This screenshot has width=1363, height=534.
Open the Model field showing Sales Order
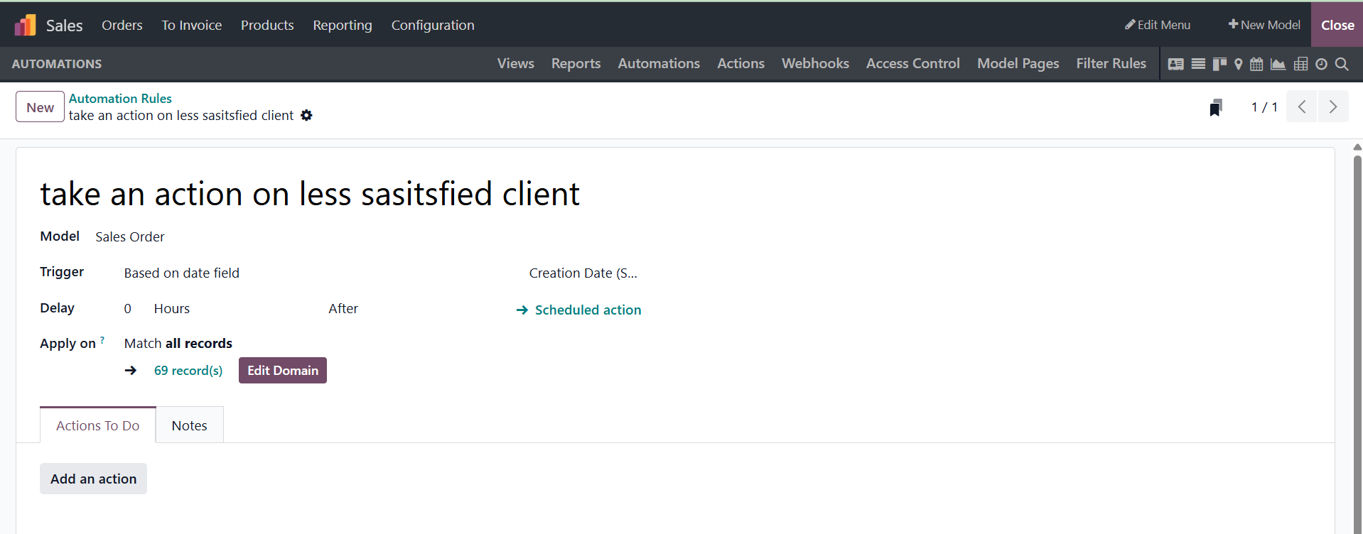pos(130,237)
